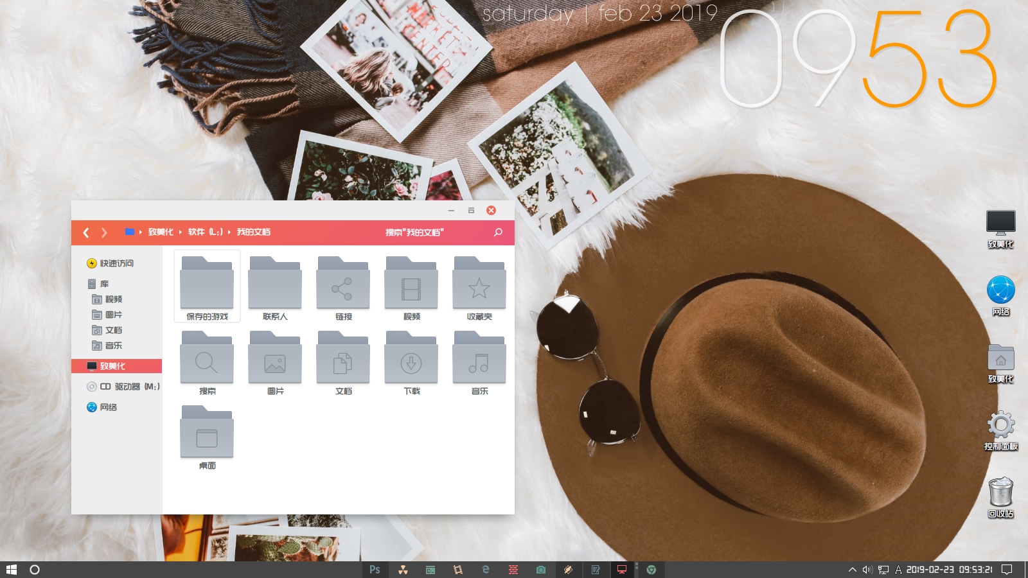Expand the breadcrumb arrow right after 致美化
The image size is (1028, 578).
tap(181, 232)
